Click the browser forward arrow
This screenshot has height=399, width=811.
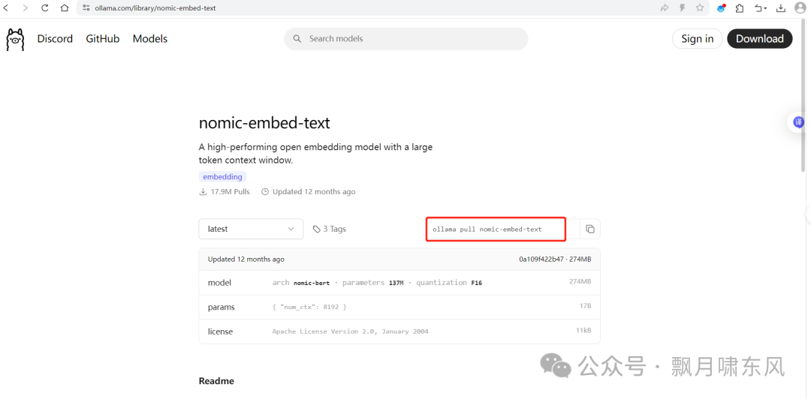click(26, 7)
